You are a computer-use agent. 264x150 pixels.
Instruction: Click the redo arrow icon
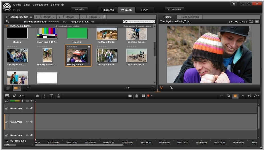coord(19,10)
